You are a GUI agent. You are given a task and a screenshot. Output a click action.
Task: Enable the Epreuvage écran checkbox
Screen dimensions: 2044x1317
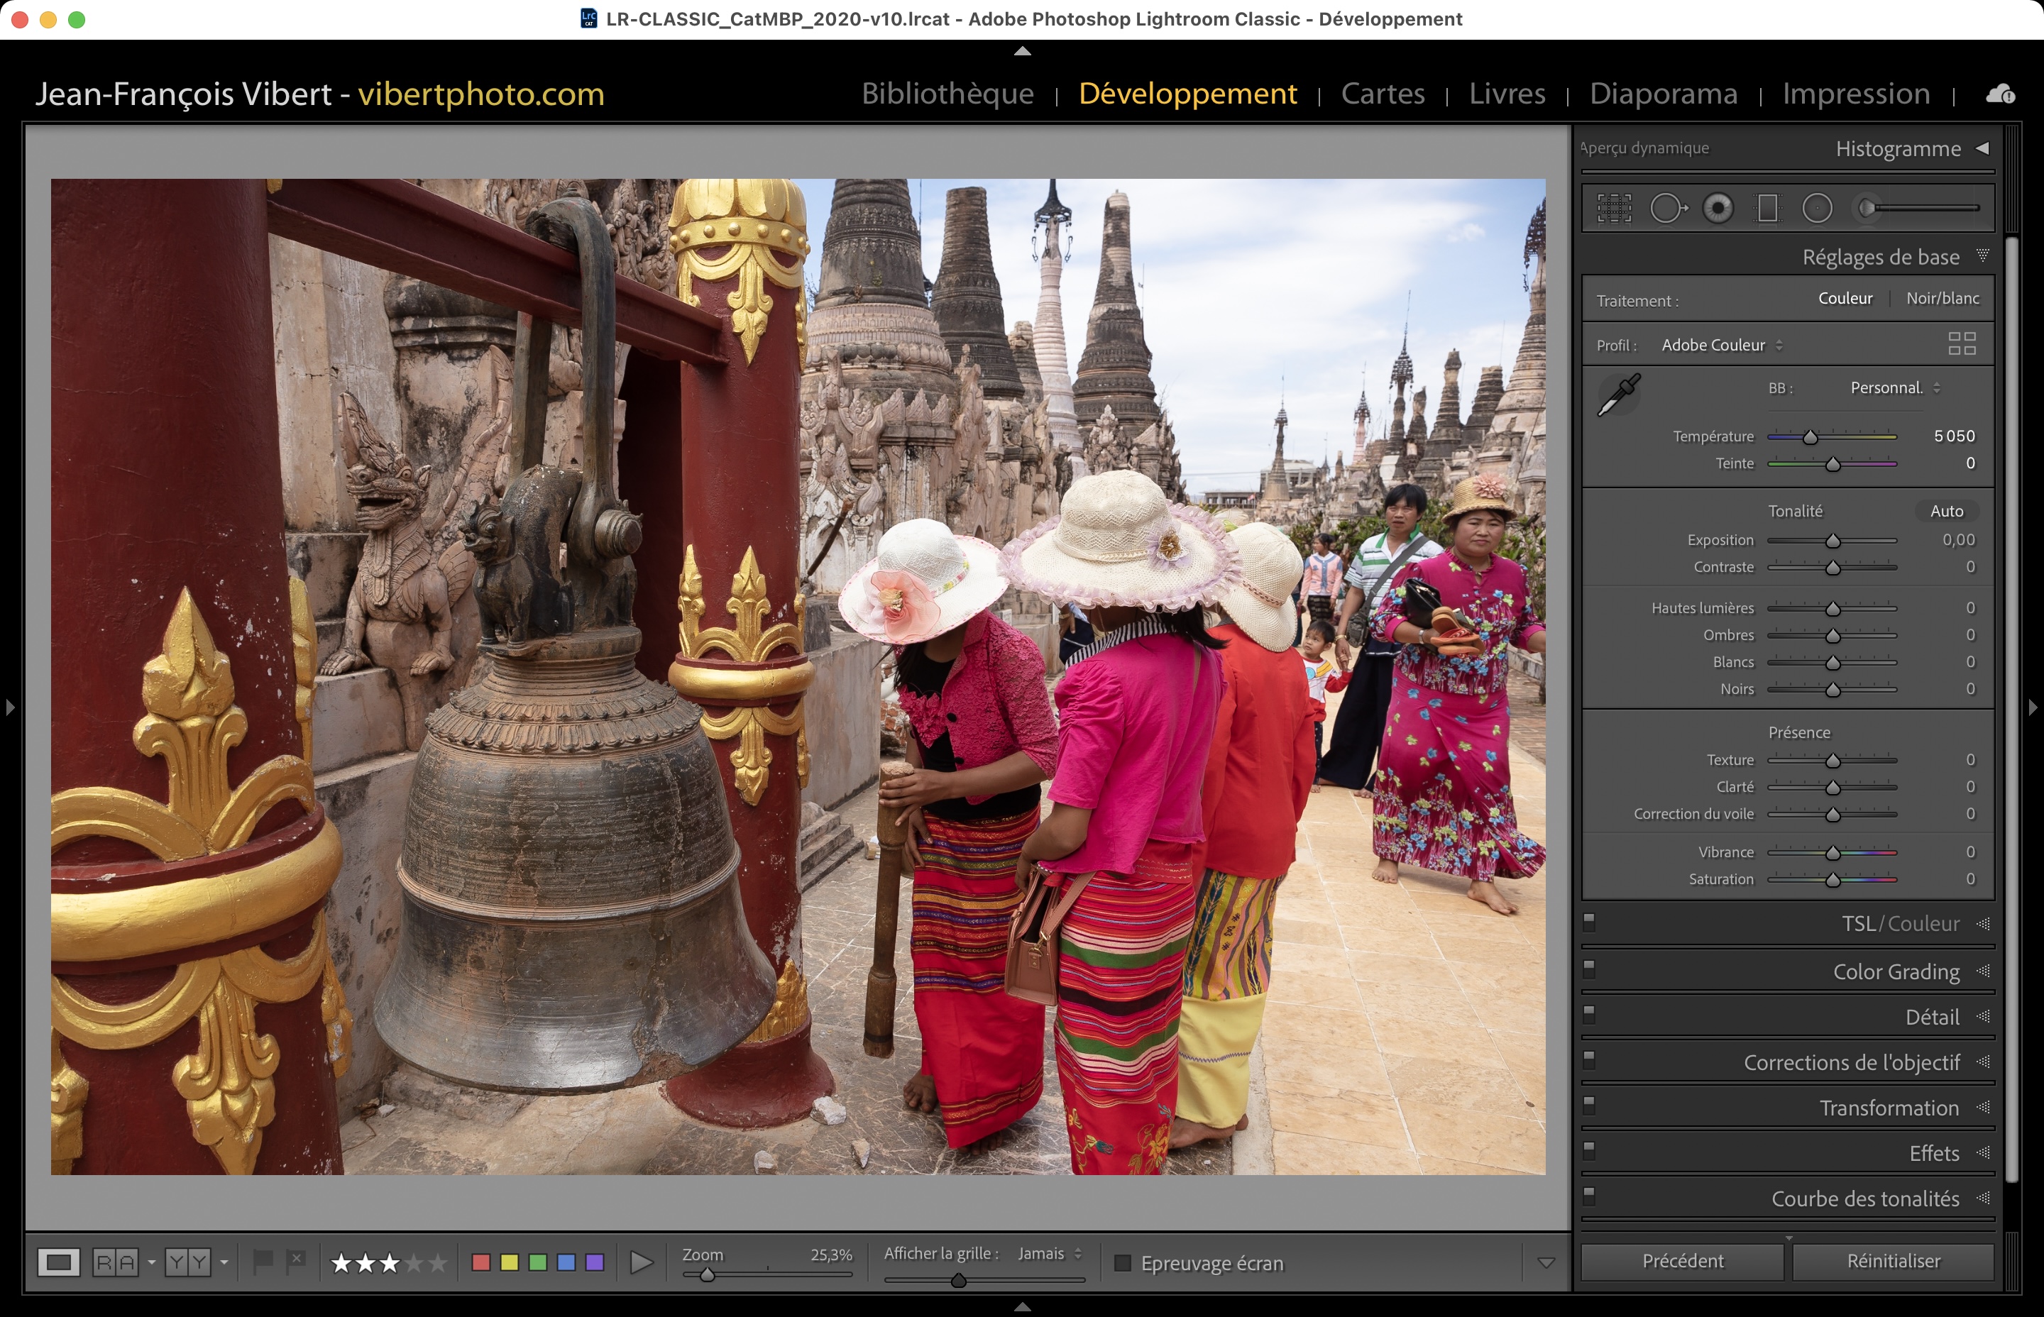(1123, 1263)
